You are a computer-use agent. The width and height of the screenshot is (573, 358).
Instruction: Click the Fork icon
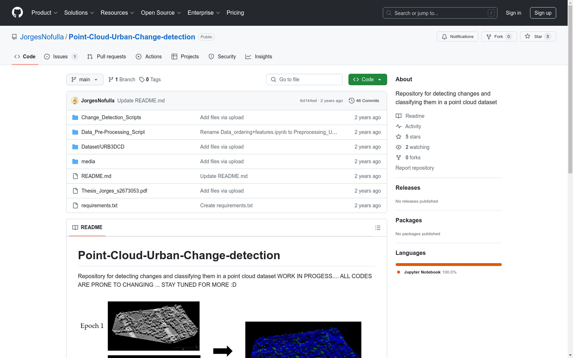[489, 37]
